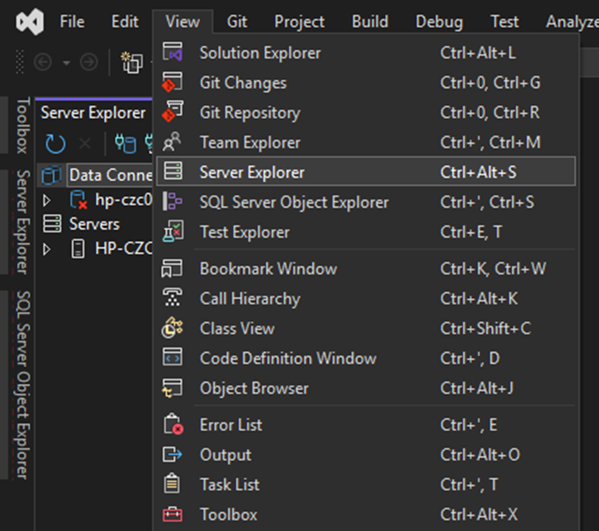Image resolution: width=599 pixels, height=531 pixels.
Task: Open the Build menu
Action: (x=369, y=22)
